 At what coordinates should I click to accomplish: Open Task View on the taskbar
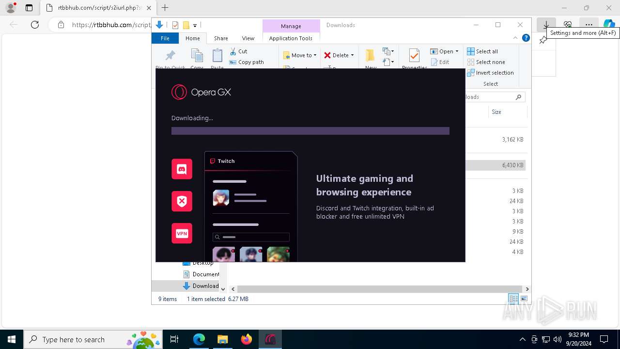(x=174, y=339)
